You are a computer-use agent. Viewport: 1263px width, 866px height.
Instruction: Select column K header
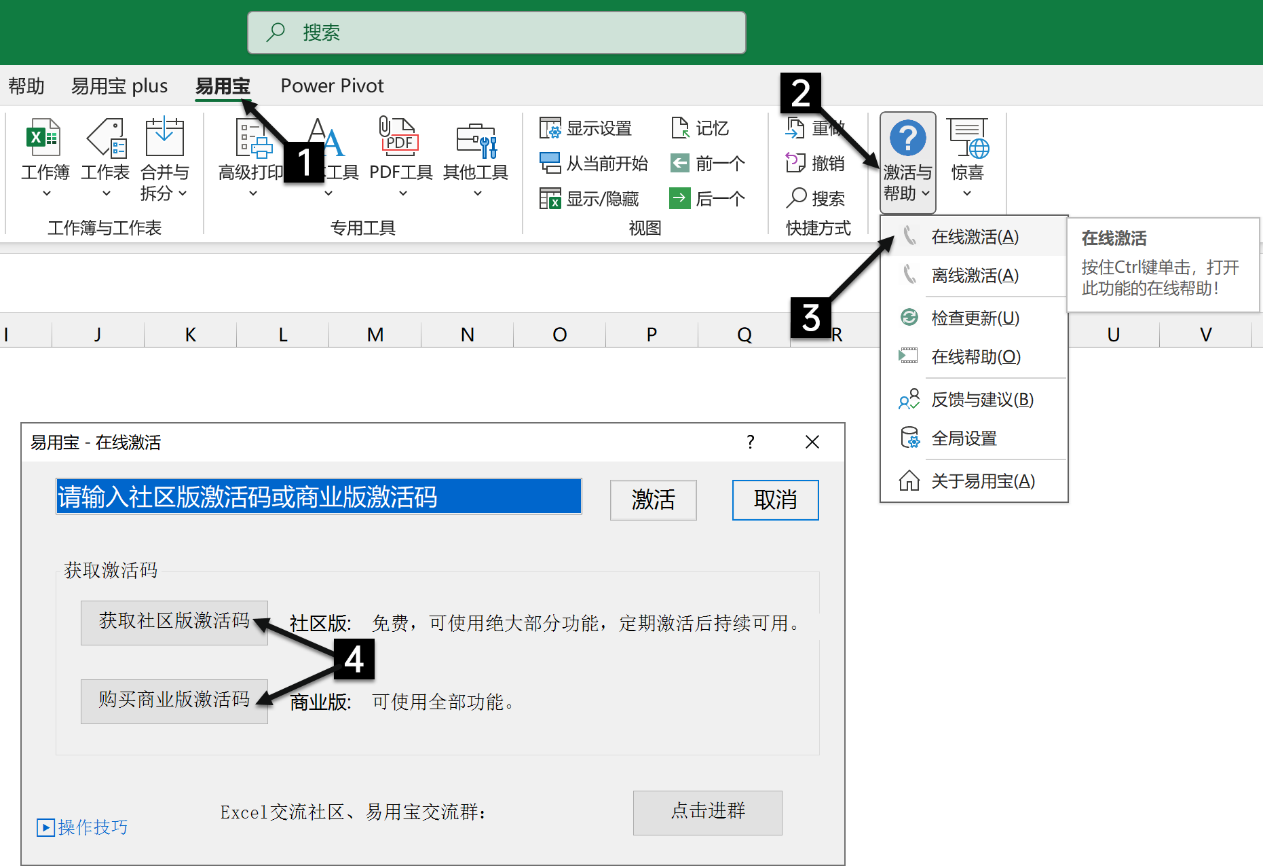(191, 334)
